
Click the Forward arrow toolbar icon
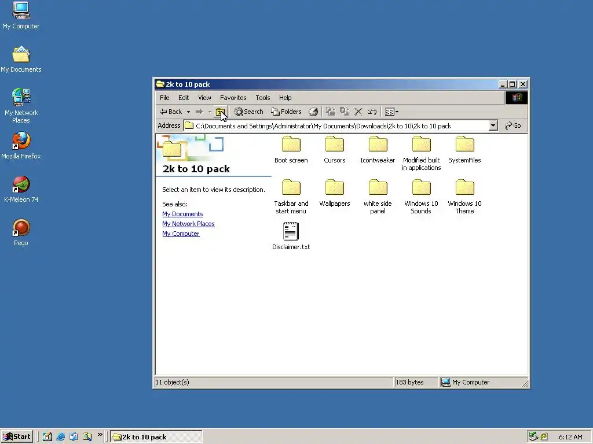tap(199, 112)
